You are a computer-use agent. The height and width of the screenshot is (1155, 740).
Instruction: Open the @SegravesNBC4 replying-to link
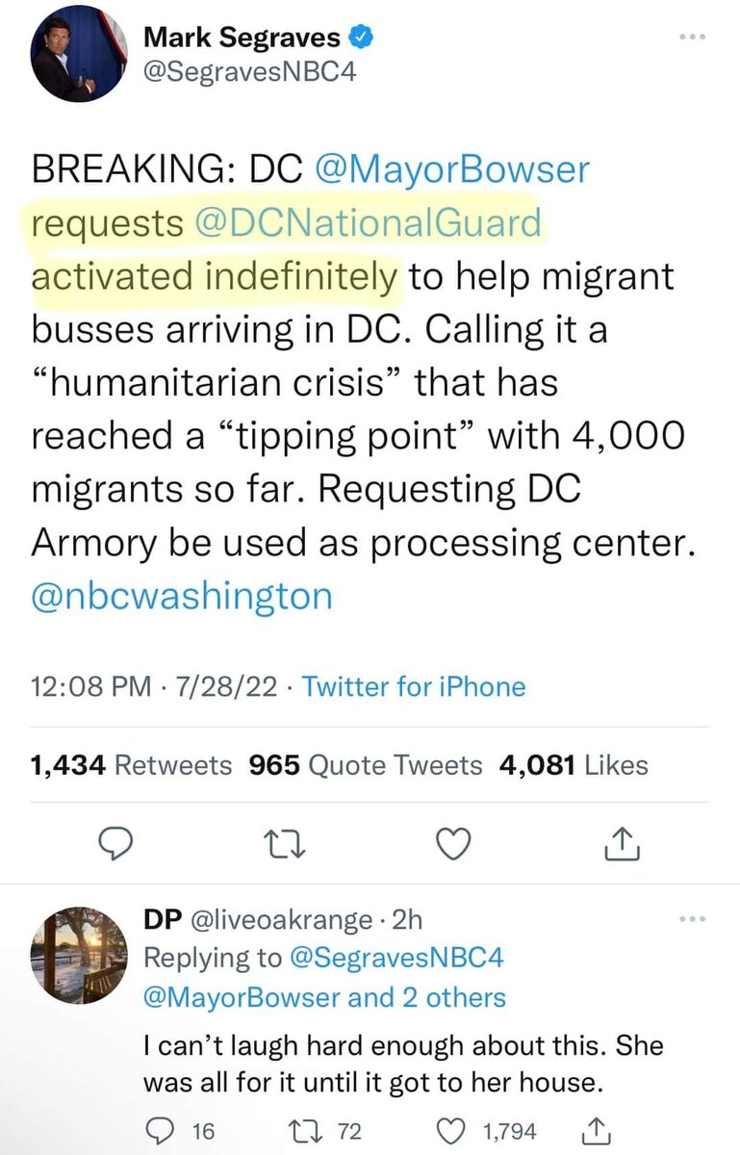(x=394, y=958)
